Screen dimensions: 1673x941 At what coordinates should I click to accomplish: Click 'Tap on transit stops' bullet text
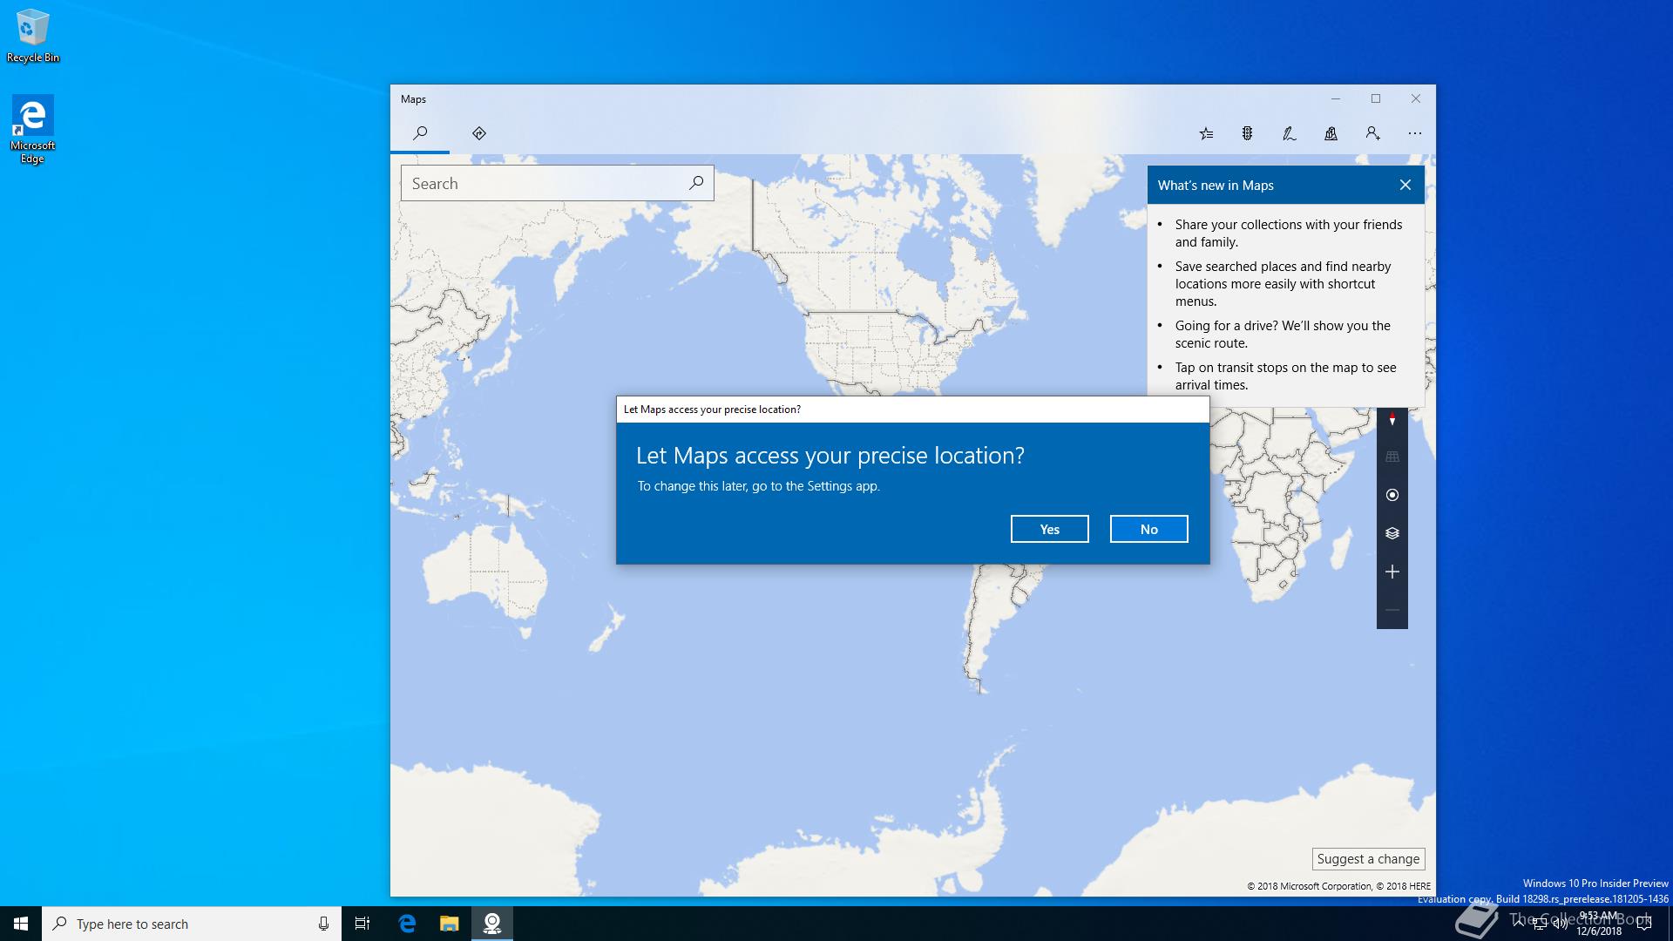1285,376
